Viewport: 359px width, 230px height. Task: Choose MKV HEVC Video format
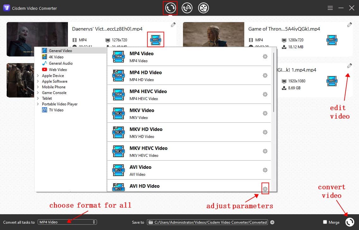point(189,151)
